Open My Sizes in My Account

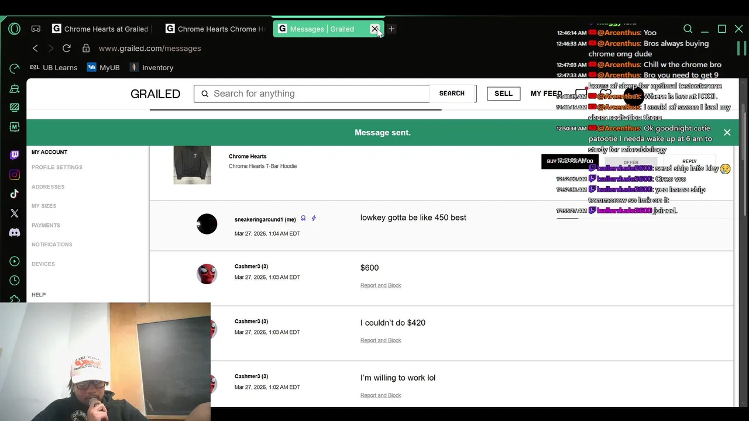[x=44, y=206]
